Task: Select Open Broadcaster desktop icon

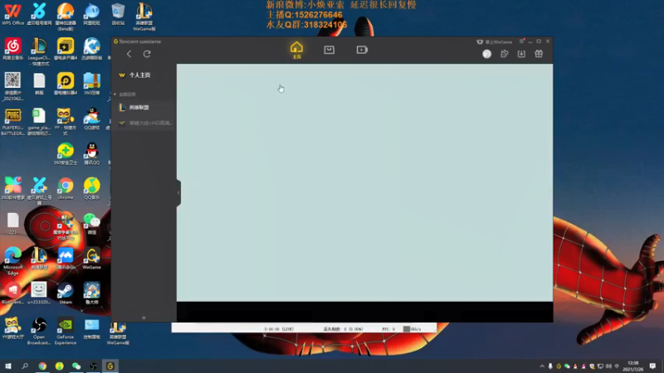Action: point(39,331)
